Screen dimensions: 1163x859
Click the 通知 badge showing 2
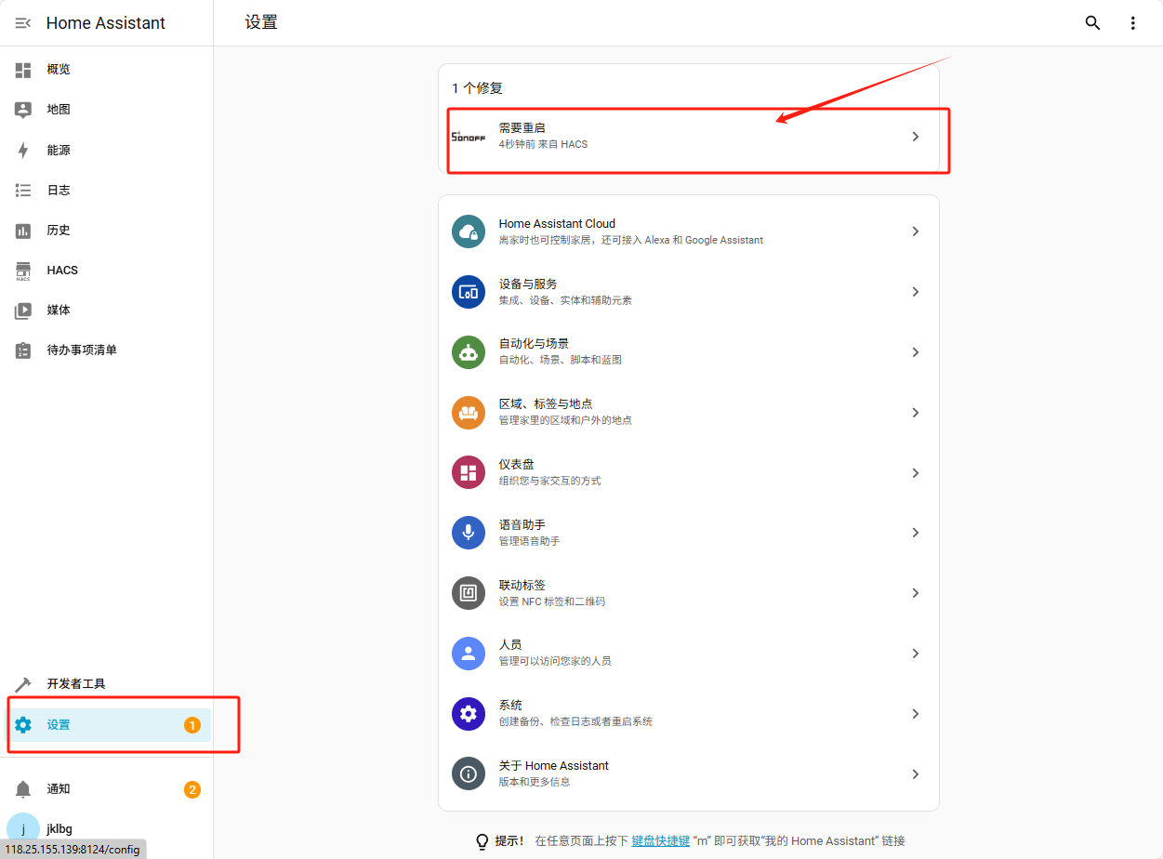[x=192, y=790]
